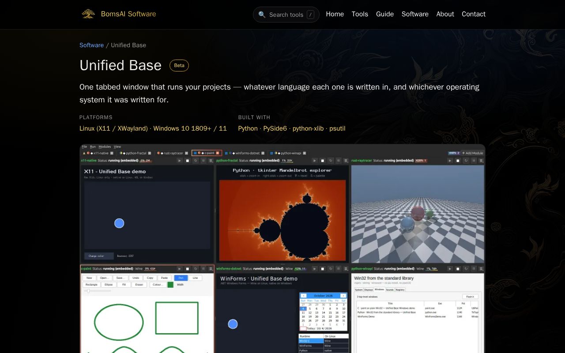565x353 pixels.
Task: Click the play icon in python-winapi panel
Action: pyautogui.click(x=450, y=268)
